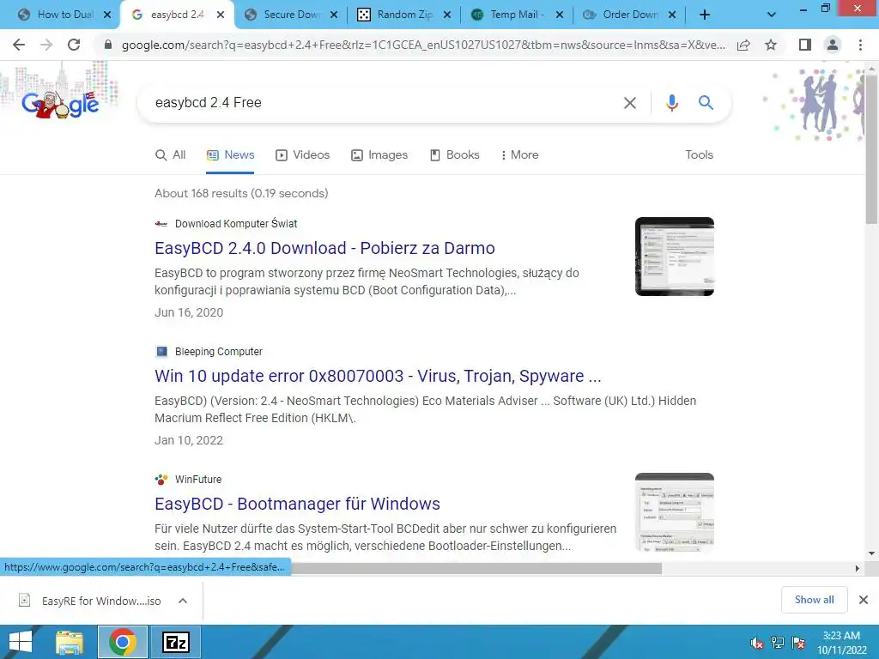Close the How to Dual tab
Image resolution: width=879 pixels, height=659 pixels.
click(x=107, y=15)
